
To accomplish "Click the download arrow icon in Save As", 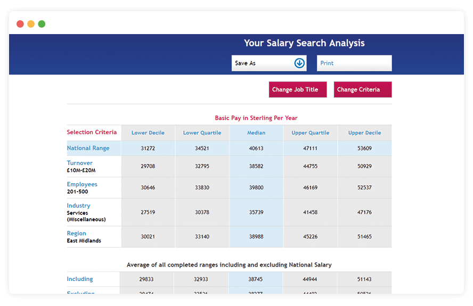I will tap(299, 63).
